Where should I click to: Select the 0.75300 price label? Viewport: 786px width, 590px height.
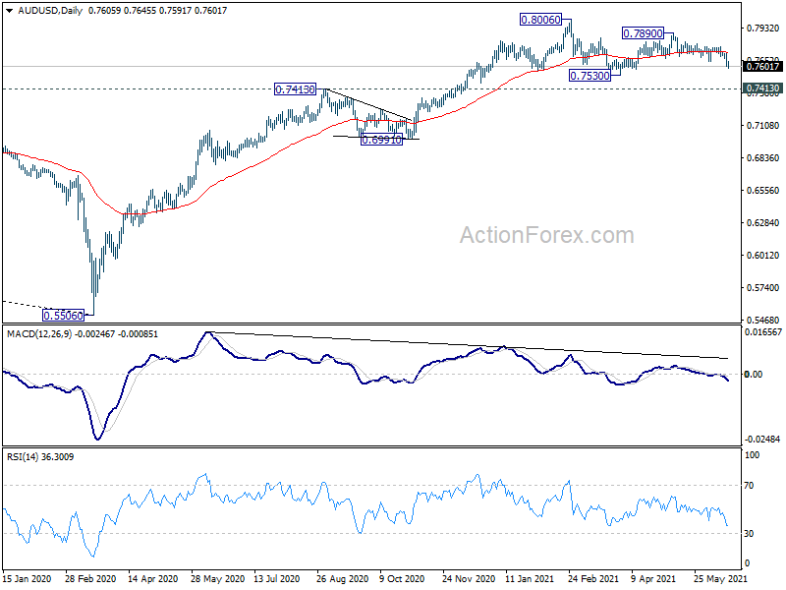coord(590,76)
